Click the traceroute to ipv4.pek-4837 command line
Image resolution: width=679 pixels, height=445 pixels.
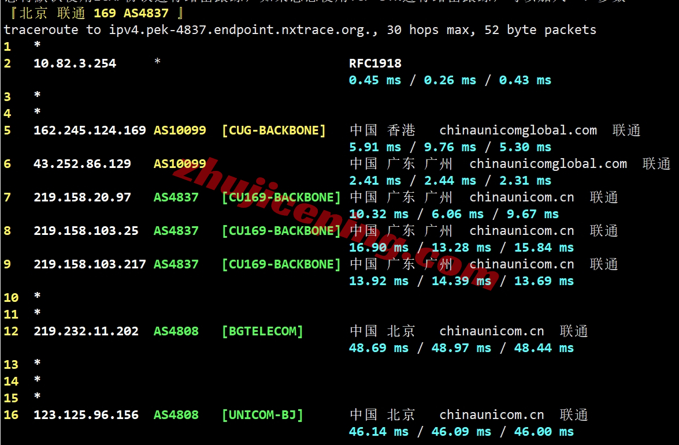(300, 30)
